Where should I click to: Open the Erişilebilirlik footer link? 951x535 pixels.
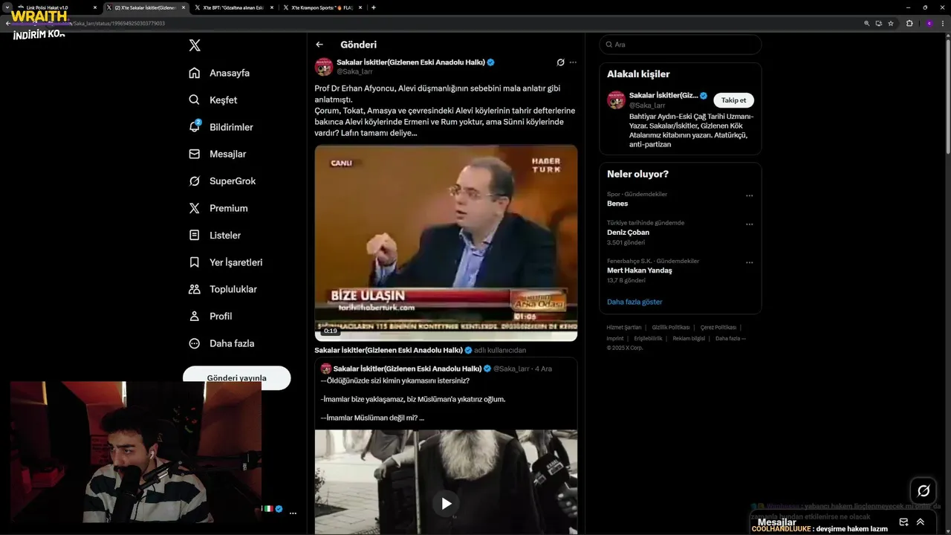coord(648,339)
